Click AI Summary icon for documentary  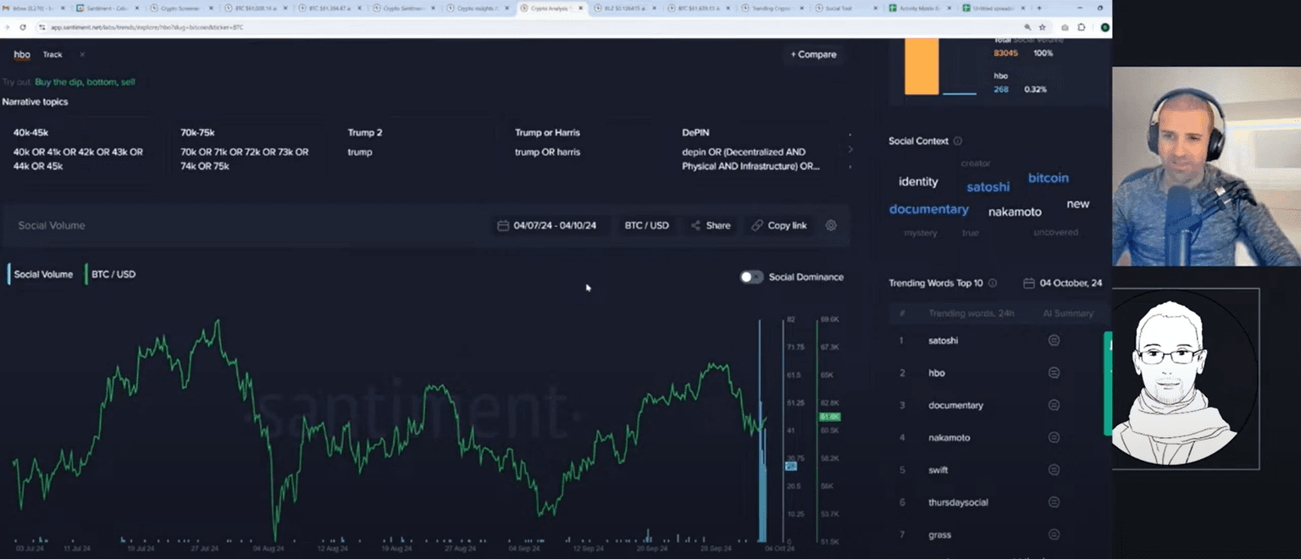point(1054,405)
